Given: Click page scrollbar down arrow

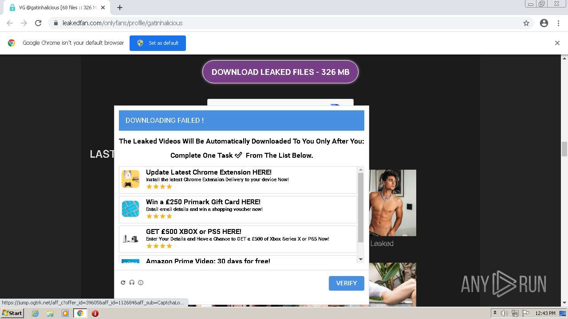Looking at the screenshot, I should click(564, 303).
